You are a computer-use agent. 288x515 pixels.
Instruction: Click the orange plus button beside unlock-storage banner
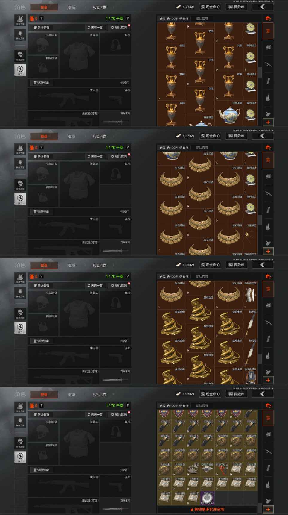(268, 509)
